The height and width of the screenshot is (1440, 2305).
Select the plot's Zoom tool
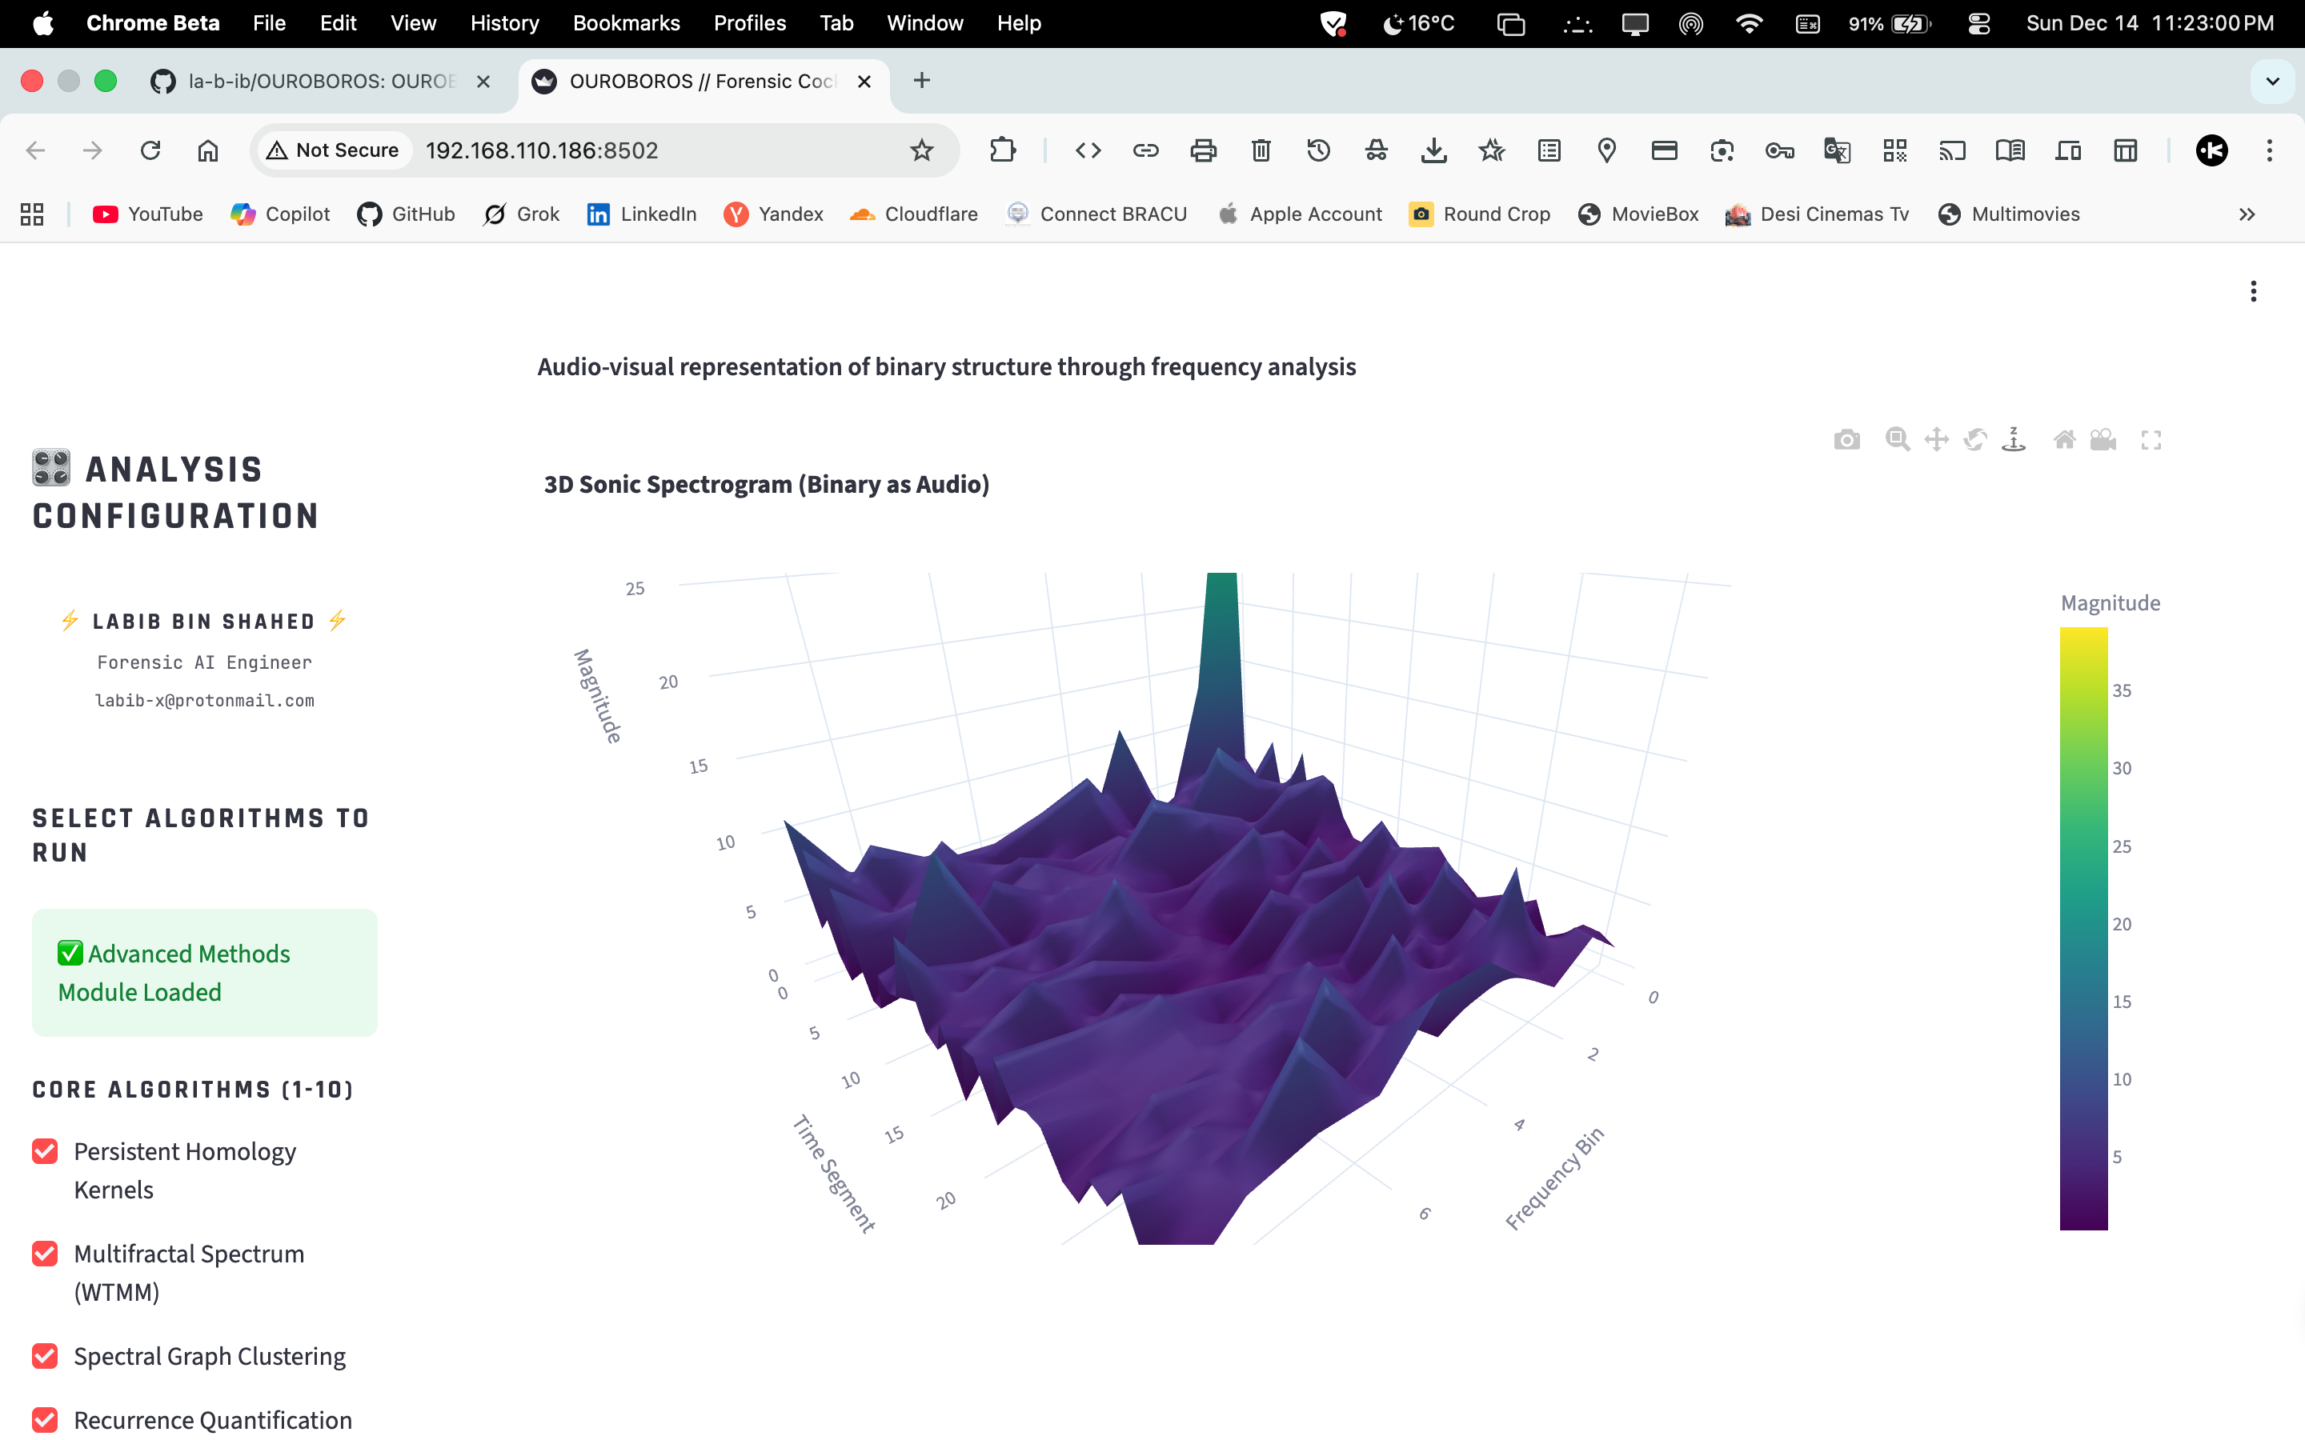click(1898, 440)
